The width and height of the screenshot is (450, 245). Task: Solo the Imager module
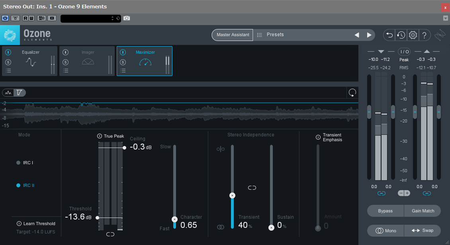coord(65,62)
